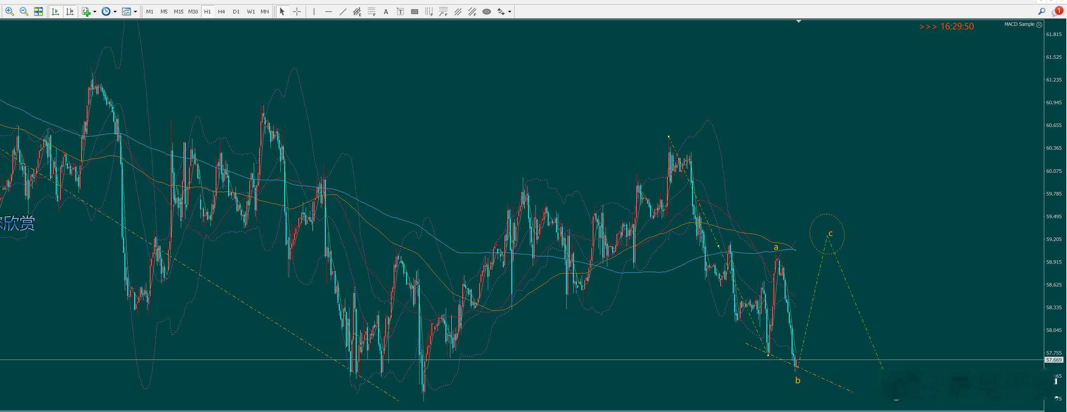Select the text label 'A' tool
This screenshot has height=412, width=1067.
coord(386,12)
